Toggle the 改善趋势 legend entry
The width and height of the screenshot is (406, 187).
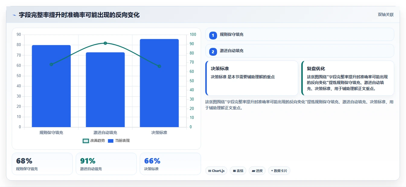[94, 141]
